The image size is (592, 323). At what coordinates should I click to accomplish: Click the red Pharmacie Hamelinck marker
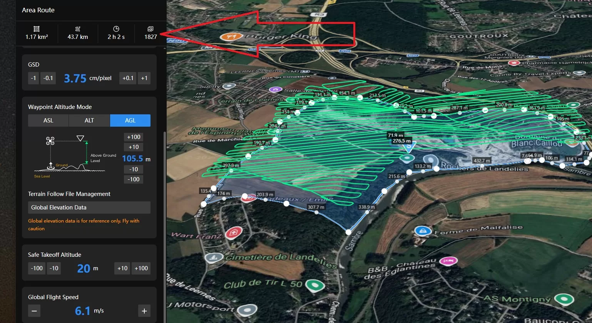[x=513, y=62]
